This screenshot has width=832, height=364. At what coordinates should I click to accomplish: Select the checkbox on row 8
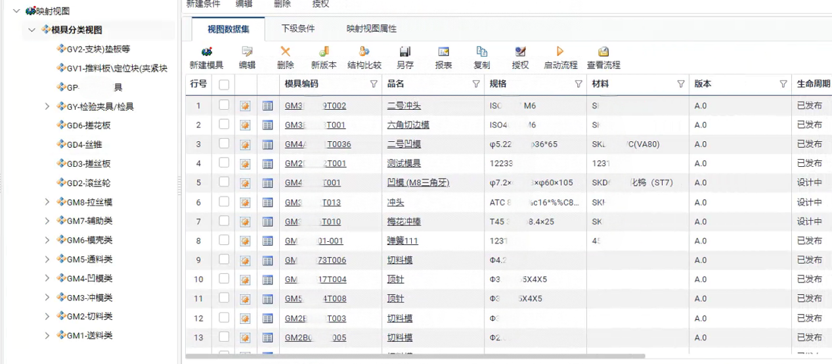click(x=224, y=241)
